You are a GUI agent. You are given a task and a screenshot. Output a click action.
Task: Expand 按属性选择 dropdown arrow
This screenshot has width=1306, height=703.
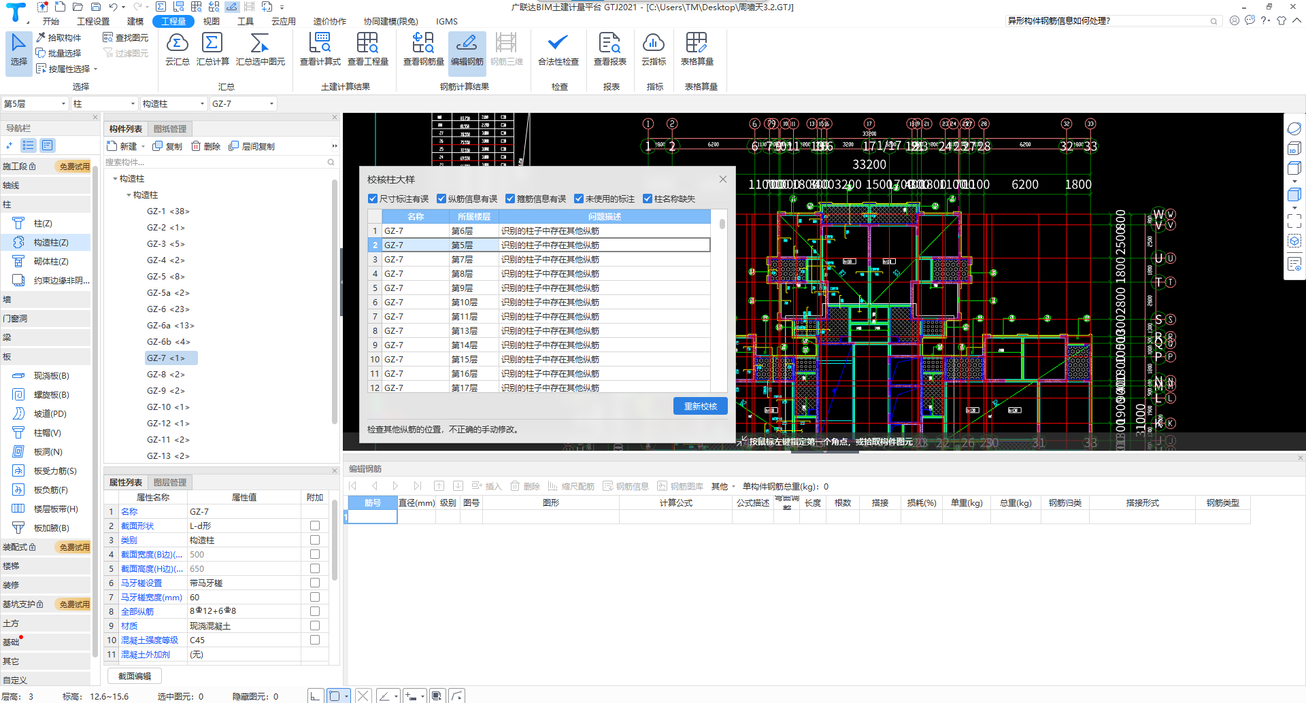pyautogui.click(x=96, y=69)
